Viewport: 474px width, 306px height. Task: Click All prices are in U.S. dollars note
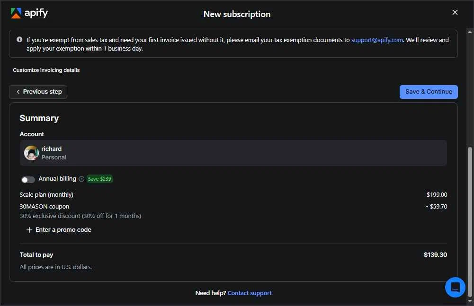(55, 267)
